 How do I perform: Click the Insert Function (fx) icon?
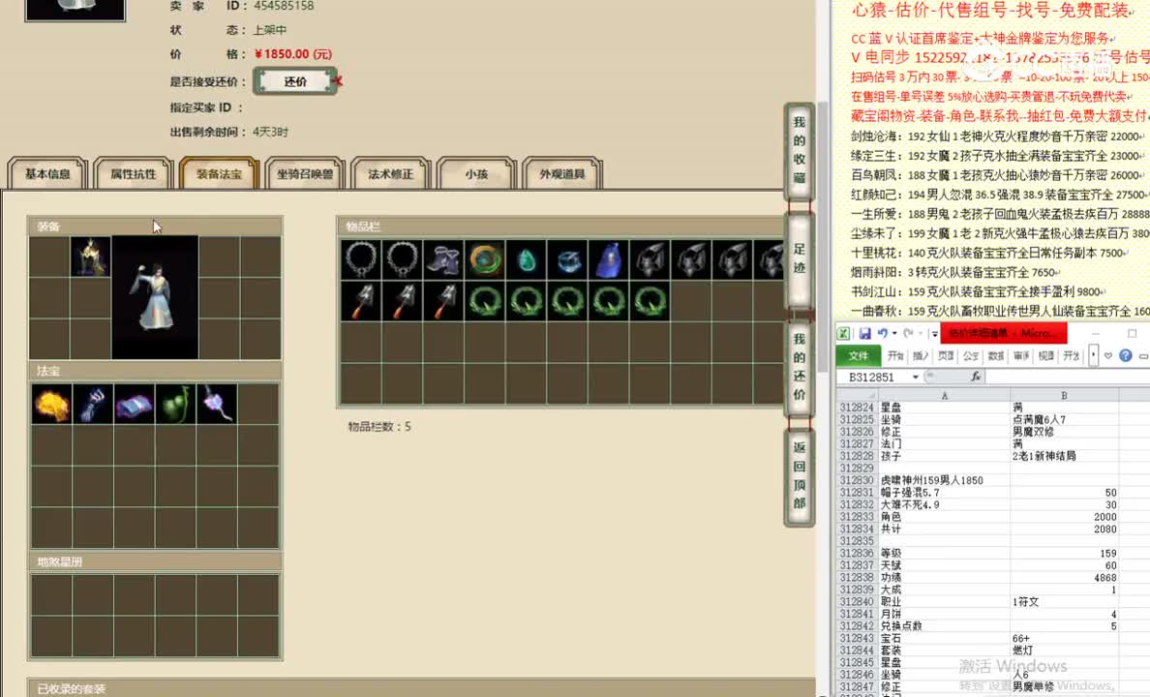coord(977,378)
